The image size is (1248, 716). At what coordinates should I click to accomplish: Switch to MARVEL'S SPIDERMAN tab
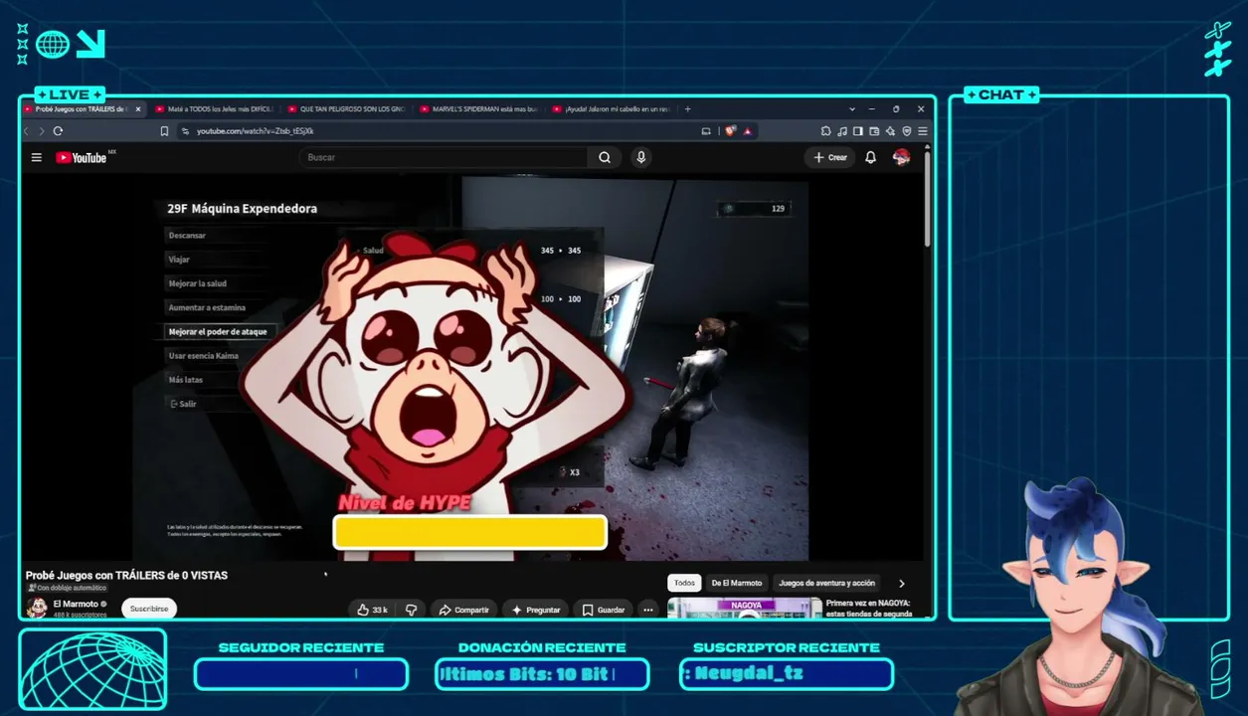(478, 109)
